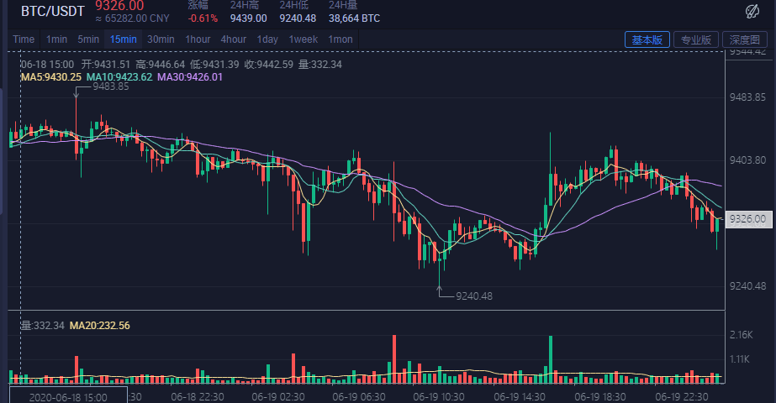Switch to the 5min interval
The width and height of the screenshot is (776, 403).
point(88,39)
